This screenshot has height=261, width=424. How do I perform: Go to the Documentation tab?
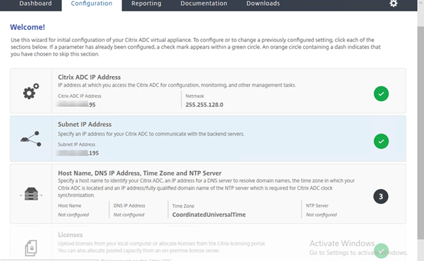pyautogui.click(x=204, y=3)
